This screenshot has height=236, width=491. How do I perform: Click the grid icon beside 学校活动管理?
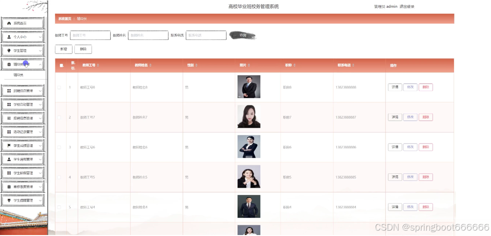pos(9,104)
